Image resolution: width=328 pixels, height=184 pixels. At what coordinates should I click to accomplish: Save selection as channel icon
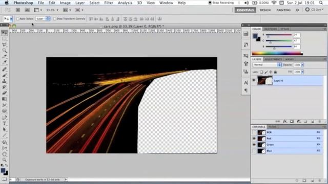click(x=304, y=180)
